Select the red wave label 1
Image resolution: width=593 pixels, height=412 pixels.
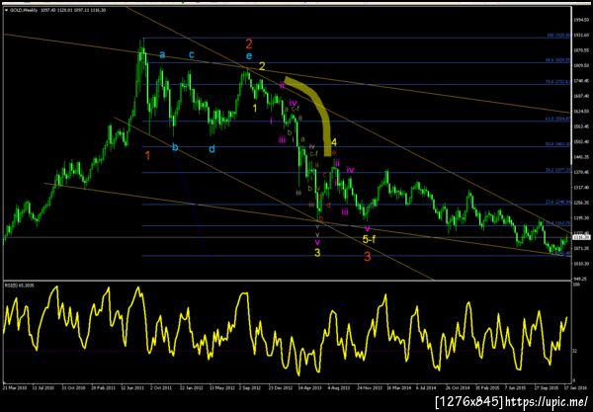click(x=148, y=155)
